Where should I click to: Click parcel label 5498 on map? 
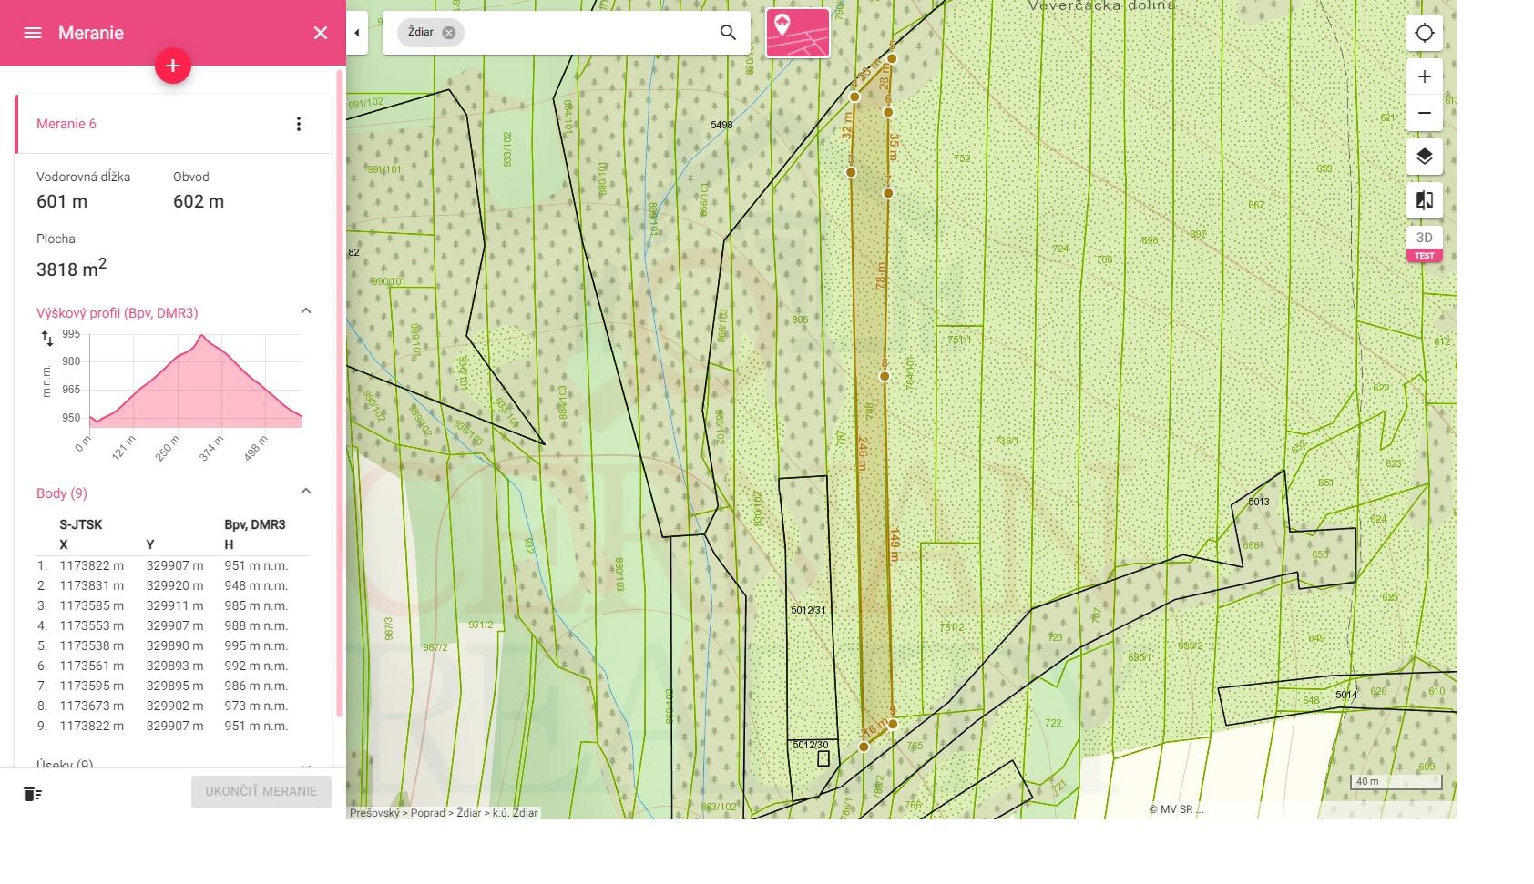tap(721, 125)
